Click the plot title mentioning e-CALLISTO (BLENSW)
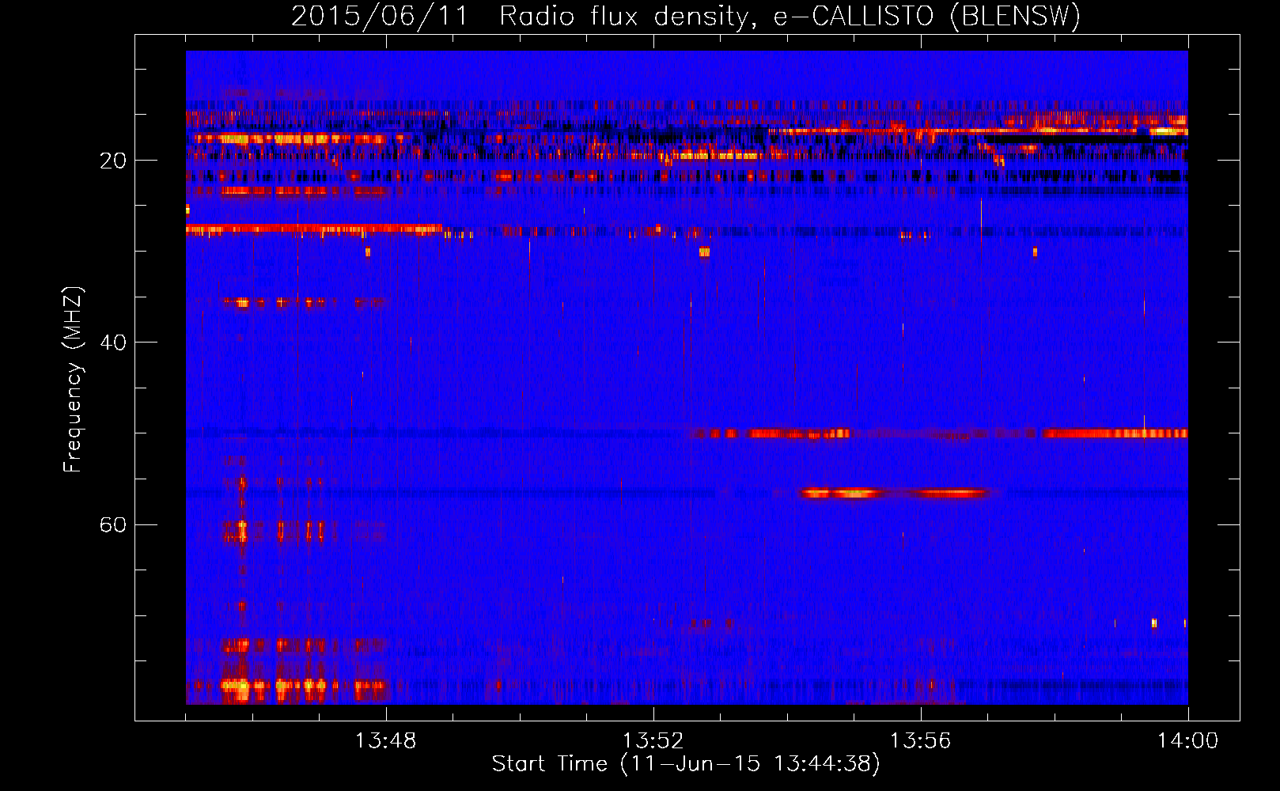This screenshot has width=1280, height=791. (686, 16)
